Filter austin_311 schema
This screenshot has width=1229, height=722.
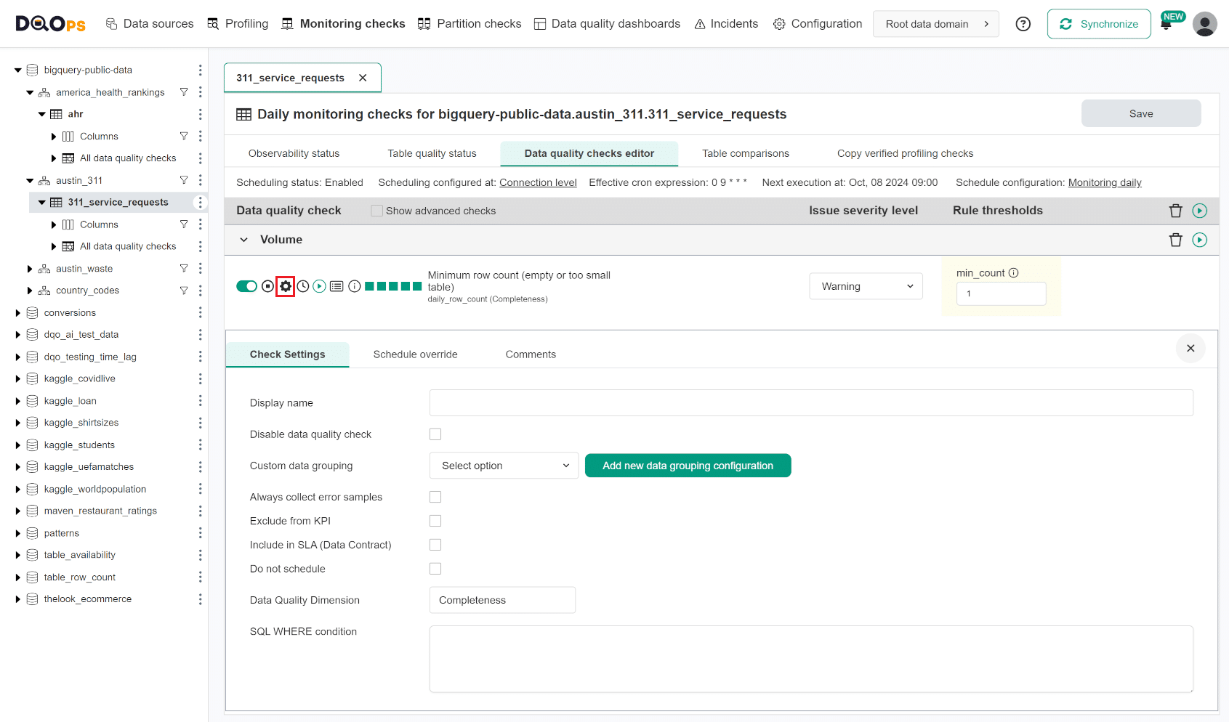tap(184, 180)
